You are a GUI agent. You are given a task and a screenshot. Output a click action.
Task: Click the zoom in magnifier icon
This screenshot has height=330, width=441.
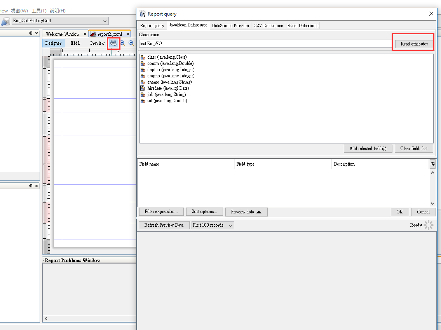[122, 43]
